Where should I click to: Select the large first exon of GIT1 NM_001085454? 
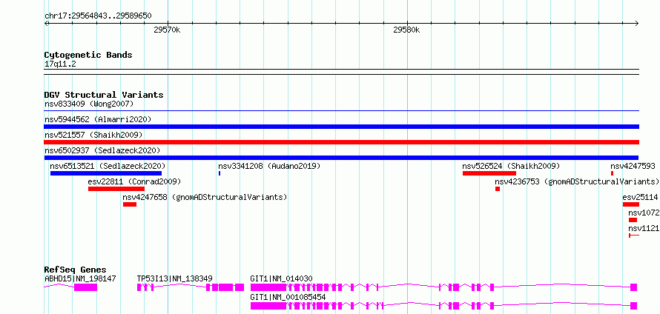coord(268,306)
